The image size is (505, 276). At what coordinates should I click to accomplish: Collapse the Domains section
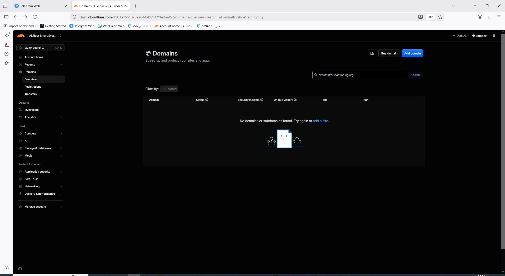(x=41, y=72)
